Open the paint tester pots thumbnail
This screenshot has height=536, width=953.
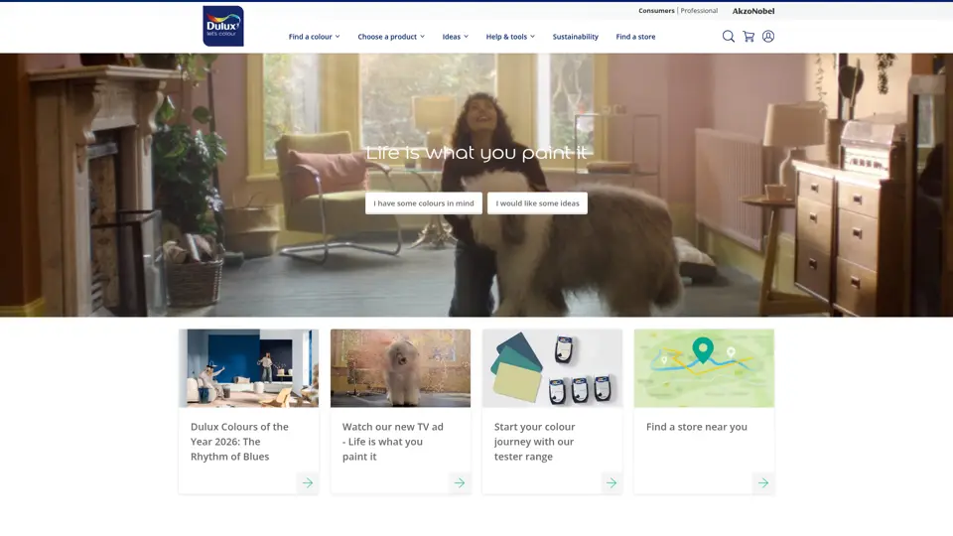coord(553,368)
